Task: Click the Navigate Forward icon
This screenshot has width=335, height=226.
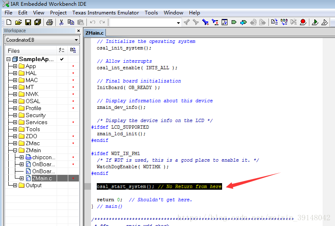Action: pos(262,22)
